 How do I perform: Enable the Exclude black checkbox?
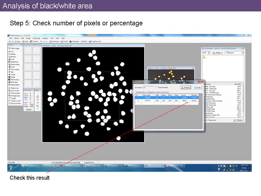tap(157, 87)
